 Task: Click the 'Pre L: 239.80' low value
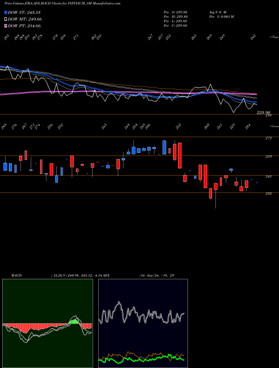pos(175,21)
